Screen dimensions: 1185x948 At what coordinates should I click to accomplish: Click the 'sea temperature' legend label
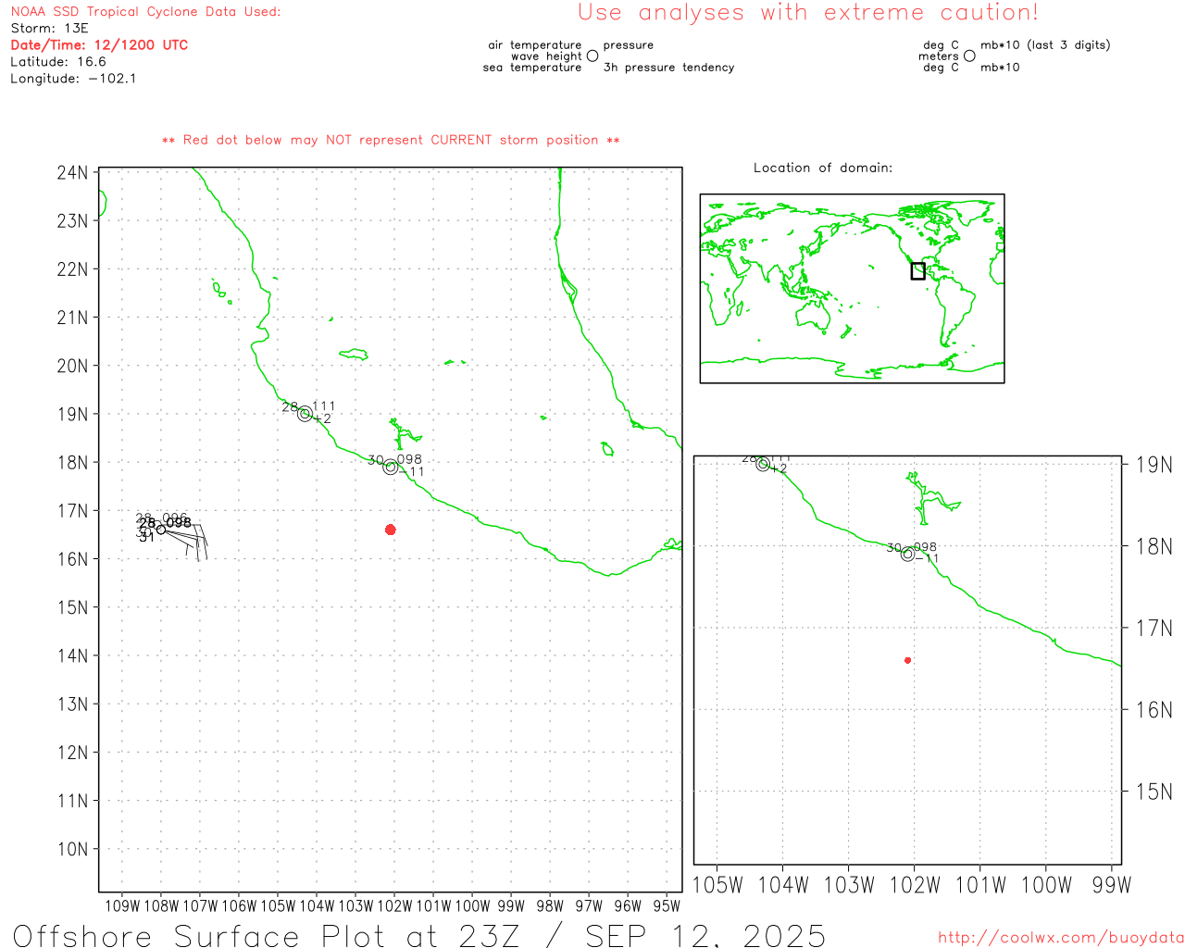[x=532, y=68]
